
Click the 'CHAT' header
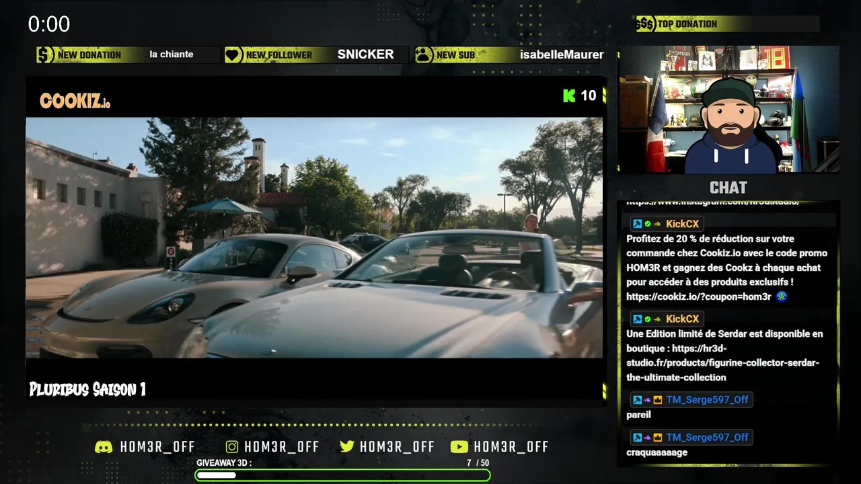(x=728, y=188)
